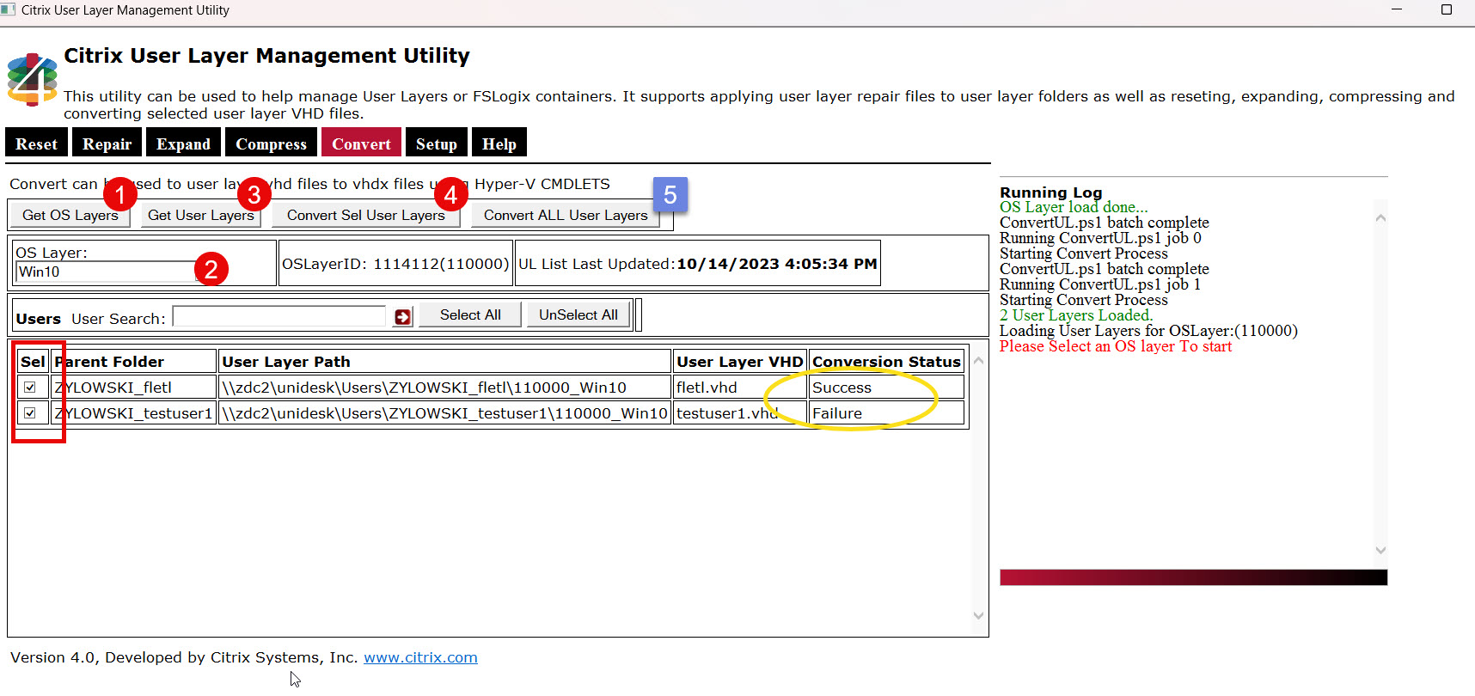The height and width of the screenshot is (696, 1475).
Task: Click the blue numbered square 5 marker
Action: tap(670, 195)
